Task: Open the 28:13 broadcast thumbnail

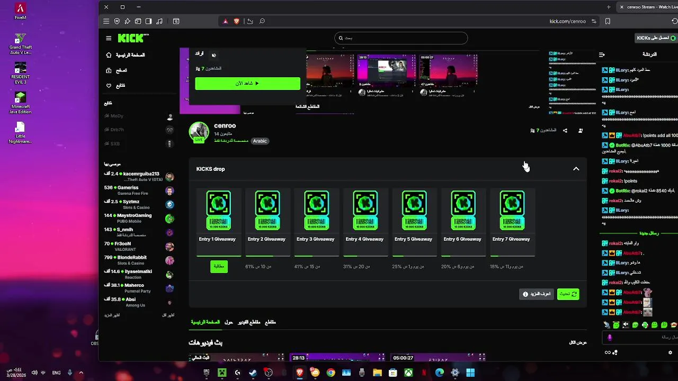Action: 338,358
